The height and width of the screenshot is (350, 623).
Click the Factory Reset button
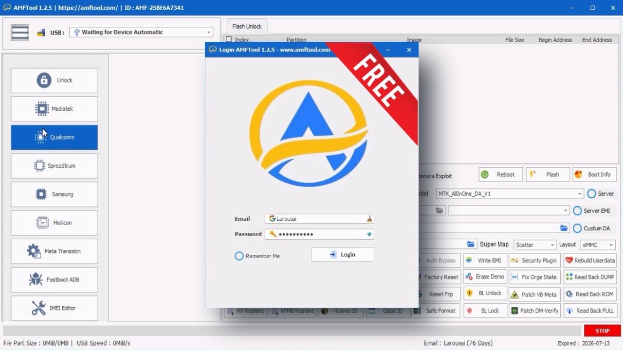440,277
